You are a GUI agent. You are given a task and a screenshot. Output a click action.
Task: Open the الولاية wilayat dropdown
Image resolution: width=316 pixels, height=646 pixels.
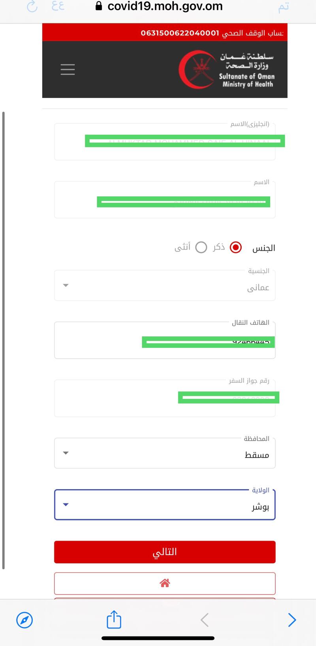point(165,505)
